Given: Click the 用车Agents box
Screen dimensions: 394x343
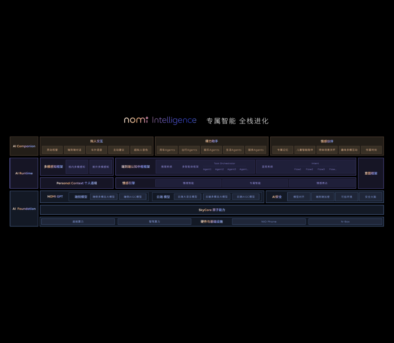Looking at the screenshot, I should [x=167, y=150].
